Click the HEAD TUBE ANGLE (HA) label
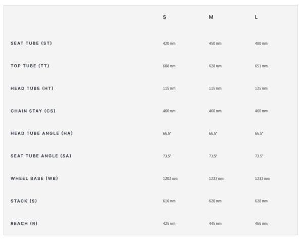The width and height of the screenshot is (303, 240). pos(42,133)
